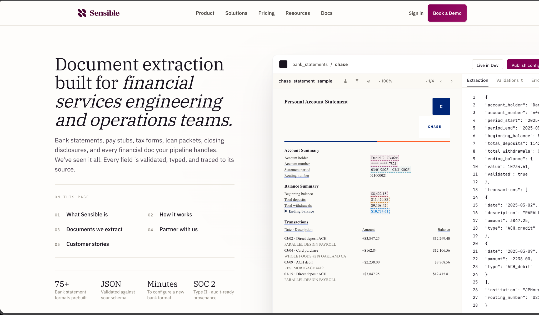Click JSON line "validated": true

(x=506, y=174)
